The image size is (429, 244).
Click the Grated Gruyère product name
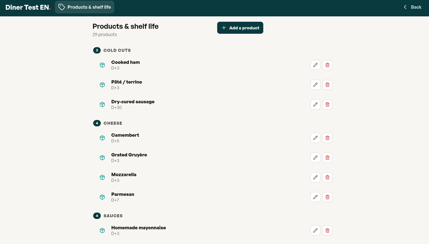tap(129, 155)
